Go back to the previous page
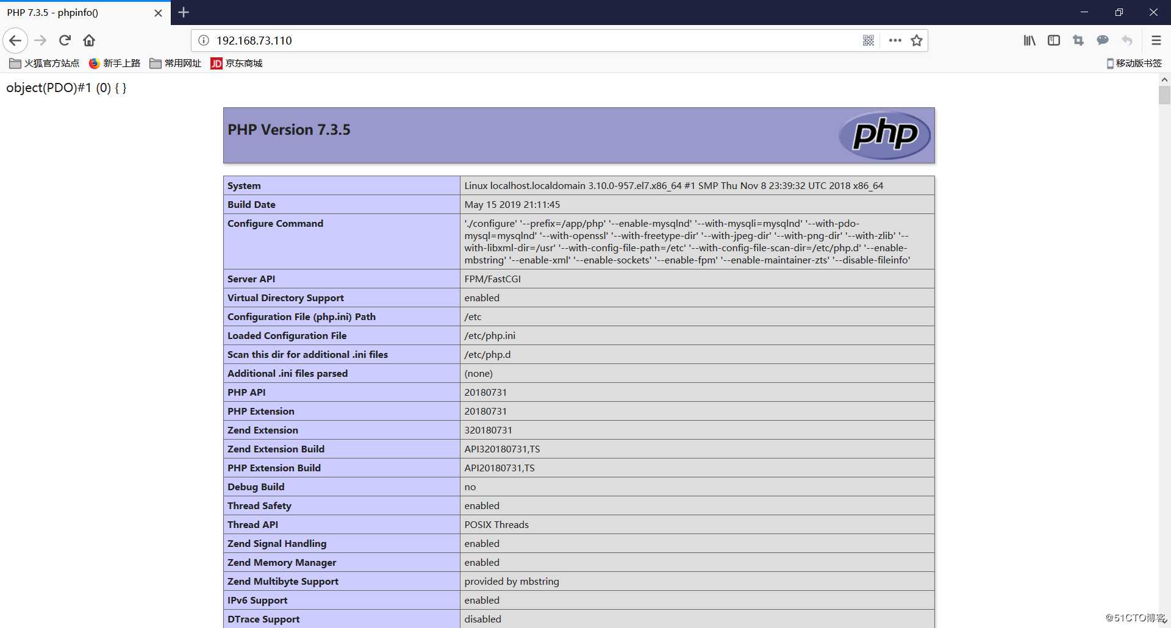 (x=15, y=40)
